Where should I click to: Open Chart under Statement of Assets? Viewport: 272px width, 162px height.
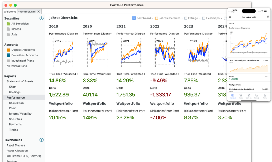point(13,87)
